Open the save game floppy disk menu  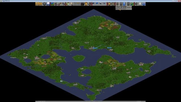click(48, 4)
